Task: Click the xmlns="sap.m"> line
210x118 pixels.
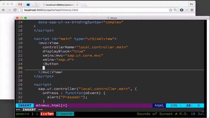Action: pyautogui.click(x=58, y=60)
